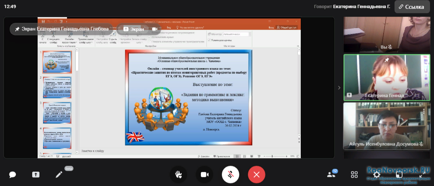Switch to grid layout view
The height and width of the screenshot is (186, 434).
(x=354, y=175)
